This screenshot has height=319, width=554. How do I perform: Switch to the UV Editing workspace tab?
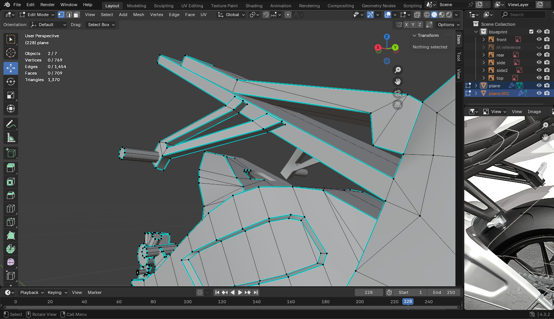pyautogui.click(x=192, y=6)
